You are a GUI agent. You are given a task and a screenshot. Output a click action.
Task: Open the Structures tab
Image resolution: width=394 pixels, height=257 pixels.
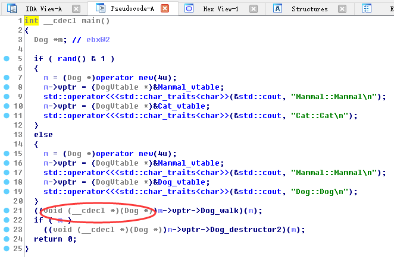coord(309,9)
